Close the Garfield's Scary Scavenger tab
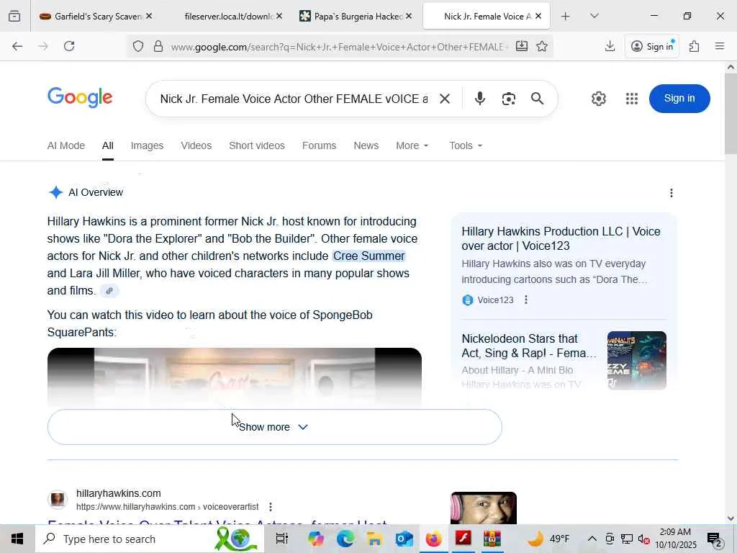This screenshot has height=553, width=737. pos(149,16)
